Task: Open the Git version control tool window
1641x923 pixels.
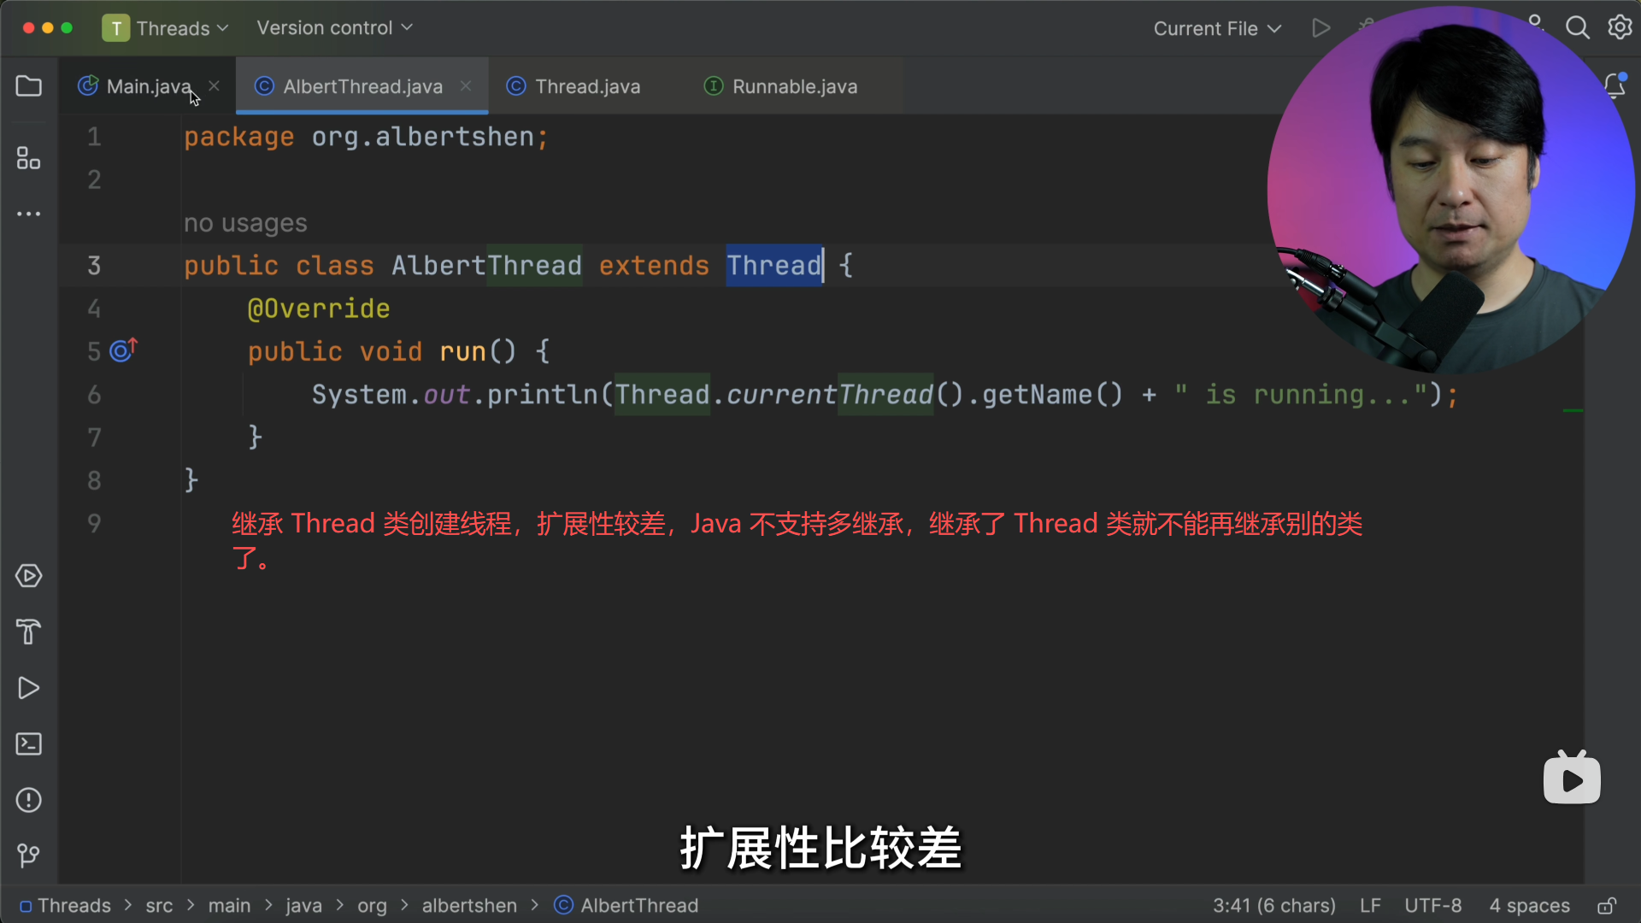Action: coord(28,855)
